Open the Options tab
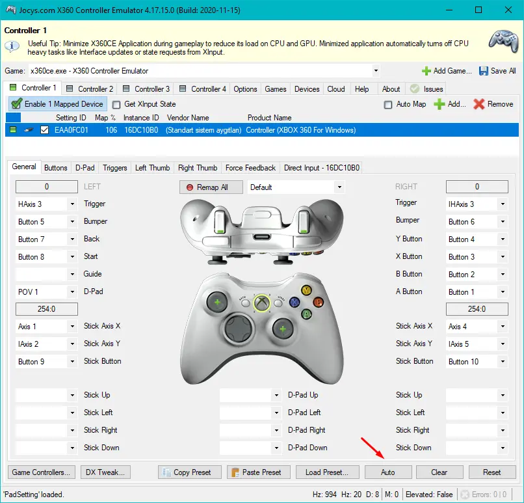524x503 pixels. coord(245,89)
